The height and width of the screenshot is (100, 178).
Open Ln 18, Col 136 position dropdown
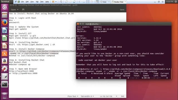coord(108,96)
